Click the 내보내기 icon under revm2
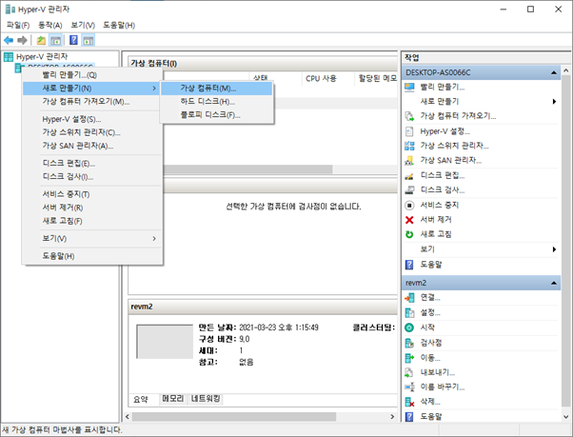 tap(409, 372)
